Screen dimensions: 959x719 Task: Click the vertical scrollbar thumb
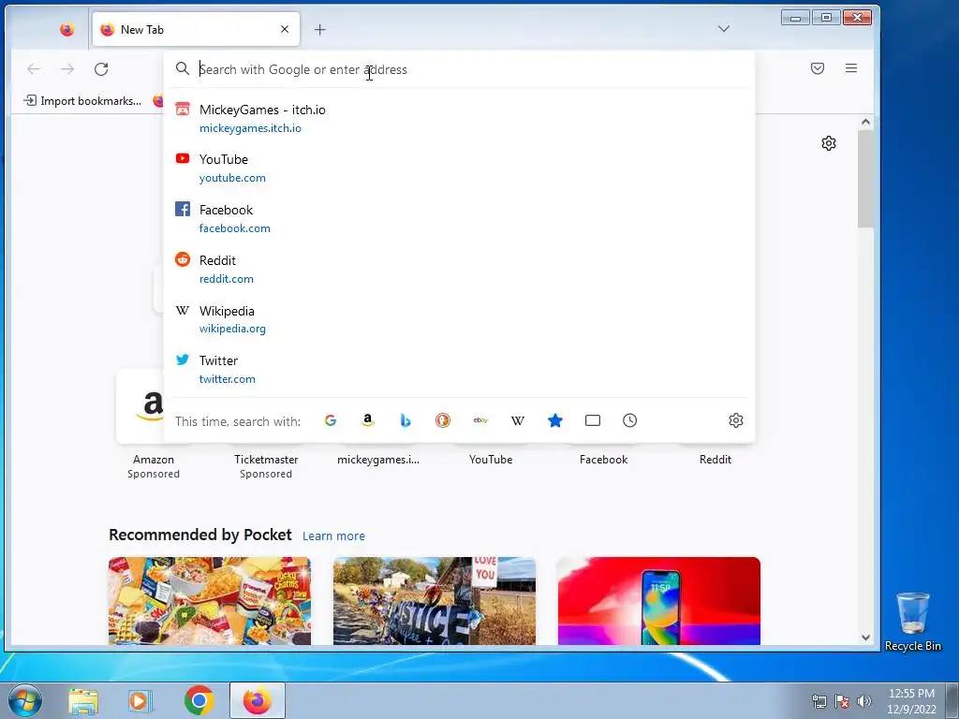coord(865,179)
